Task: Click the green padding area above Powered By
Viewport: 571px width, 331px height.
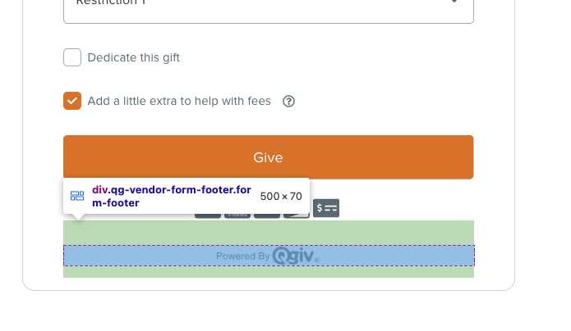Action: coord(269,233)
